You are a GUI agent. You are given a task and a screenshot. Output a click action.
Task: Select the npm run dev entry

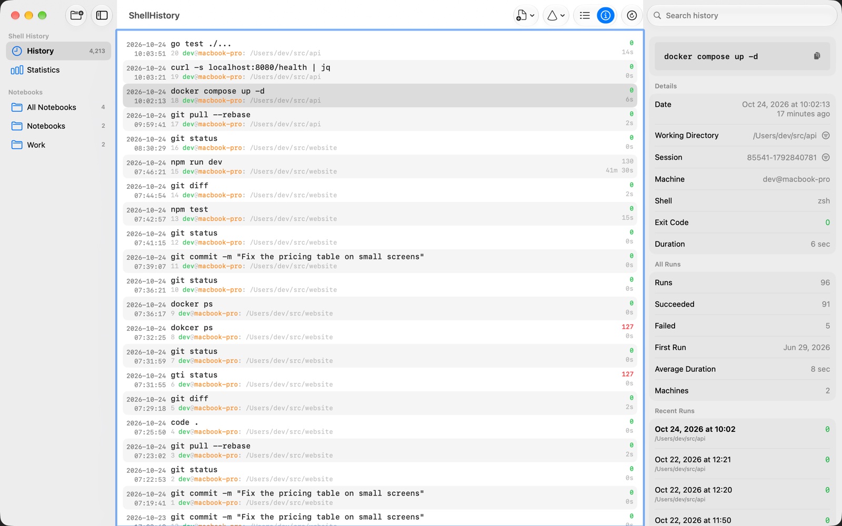(x=380, y=167)
